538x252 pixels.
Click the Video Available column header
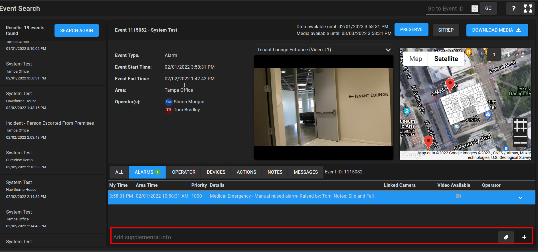tap(454, 185)
